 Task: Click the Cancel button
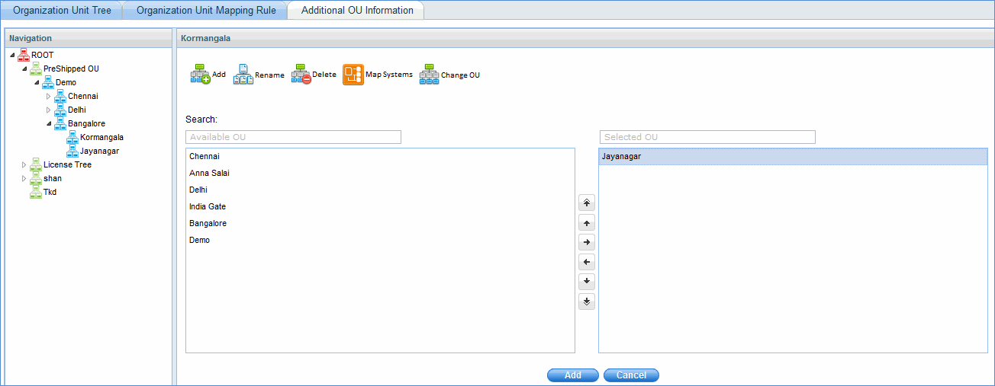[631, 375]
